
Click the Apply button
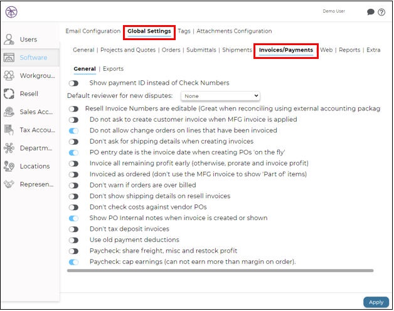tap(376, 302)
